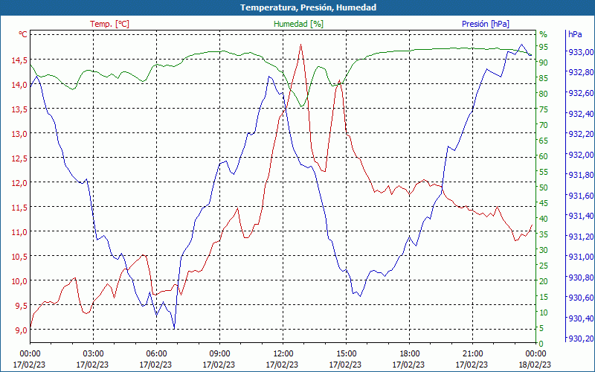The image size is (595, 372).
Task: Click the '09:00' time axis label
Action: coord(219,354)
